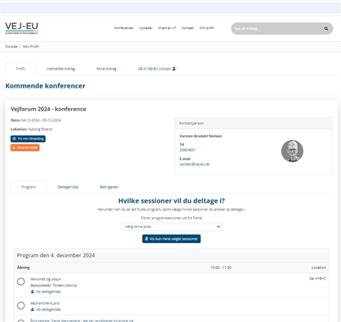The width and height of the screenshot is (341, 322).
Task: Click the person icon under Vejbranchens pris
Action: tap(32, 309)
